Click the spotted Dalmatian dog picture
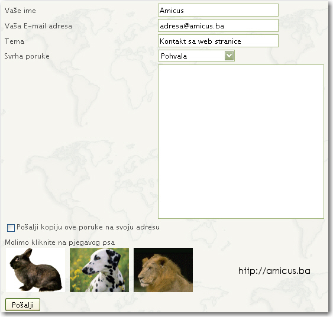 99,270
